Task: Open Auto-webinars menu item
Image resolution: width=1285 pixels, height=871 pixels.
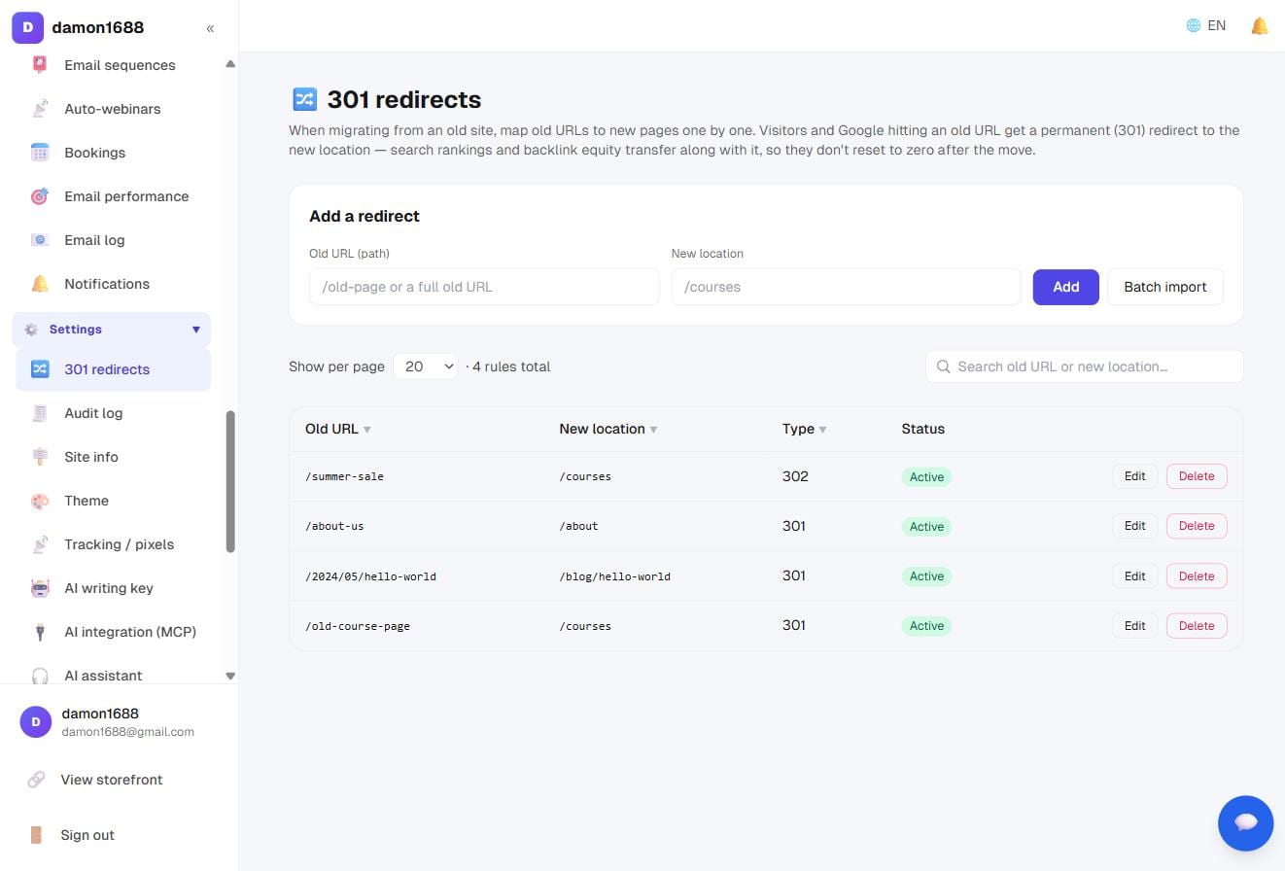Action: pyautogui.click(x=113, y=109)
